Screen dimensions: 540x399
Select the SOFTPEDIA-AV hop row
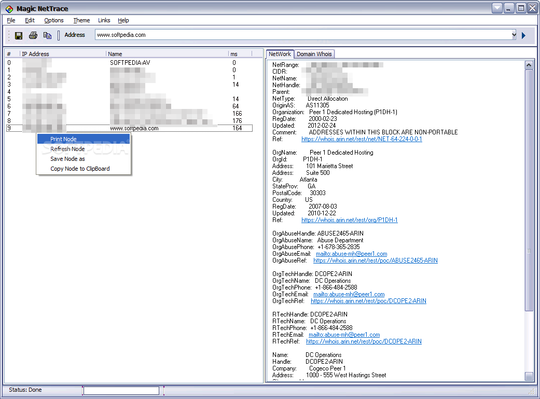(129, 63)
